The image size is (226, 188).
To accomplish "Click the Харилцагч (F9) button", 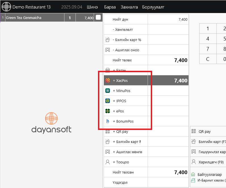I will pos(208,162).
